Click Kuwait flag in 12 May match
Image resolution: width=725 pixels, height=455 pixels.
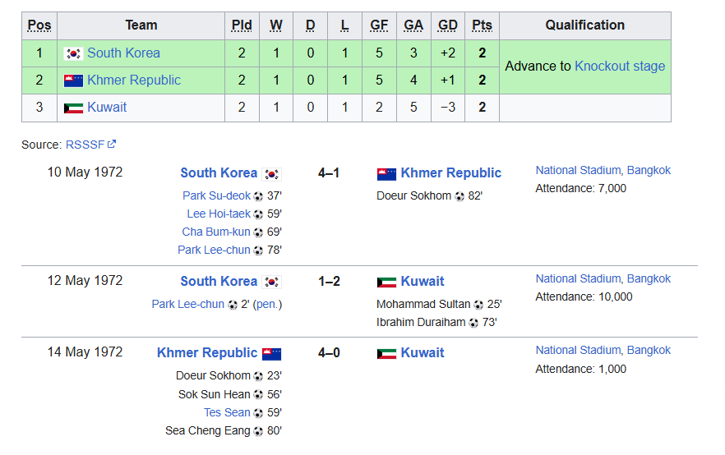(386, 283)
